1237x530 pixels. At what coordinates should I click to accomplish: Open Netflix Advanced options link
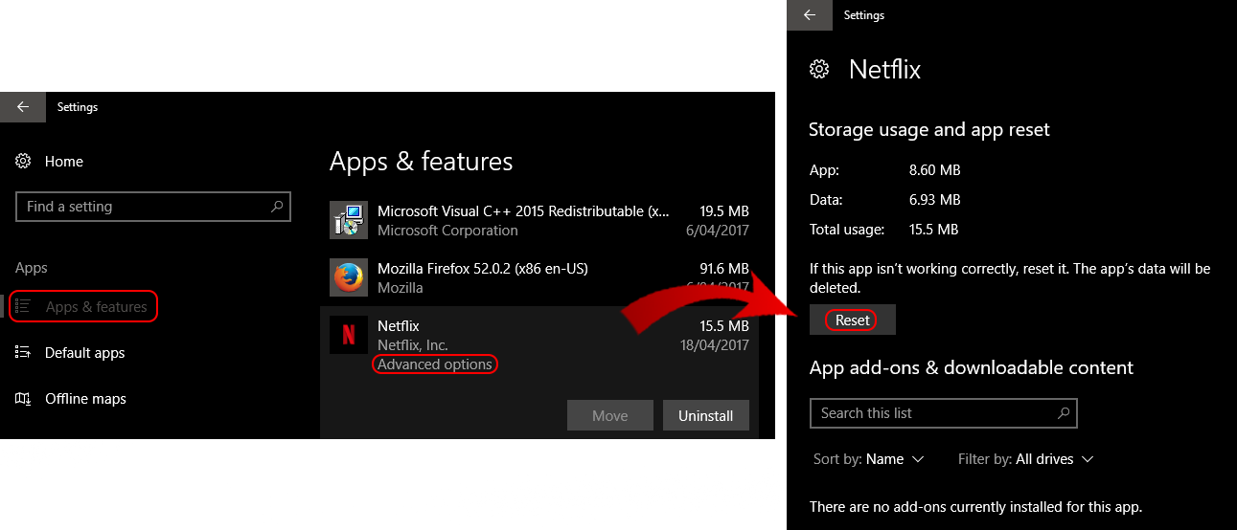(x=435, y=364)
